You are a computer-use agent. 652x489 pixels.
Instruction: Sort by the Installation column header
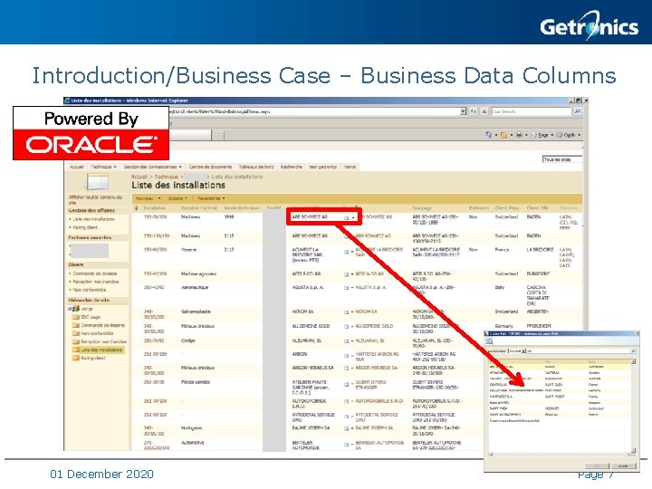coord(154,208)
